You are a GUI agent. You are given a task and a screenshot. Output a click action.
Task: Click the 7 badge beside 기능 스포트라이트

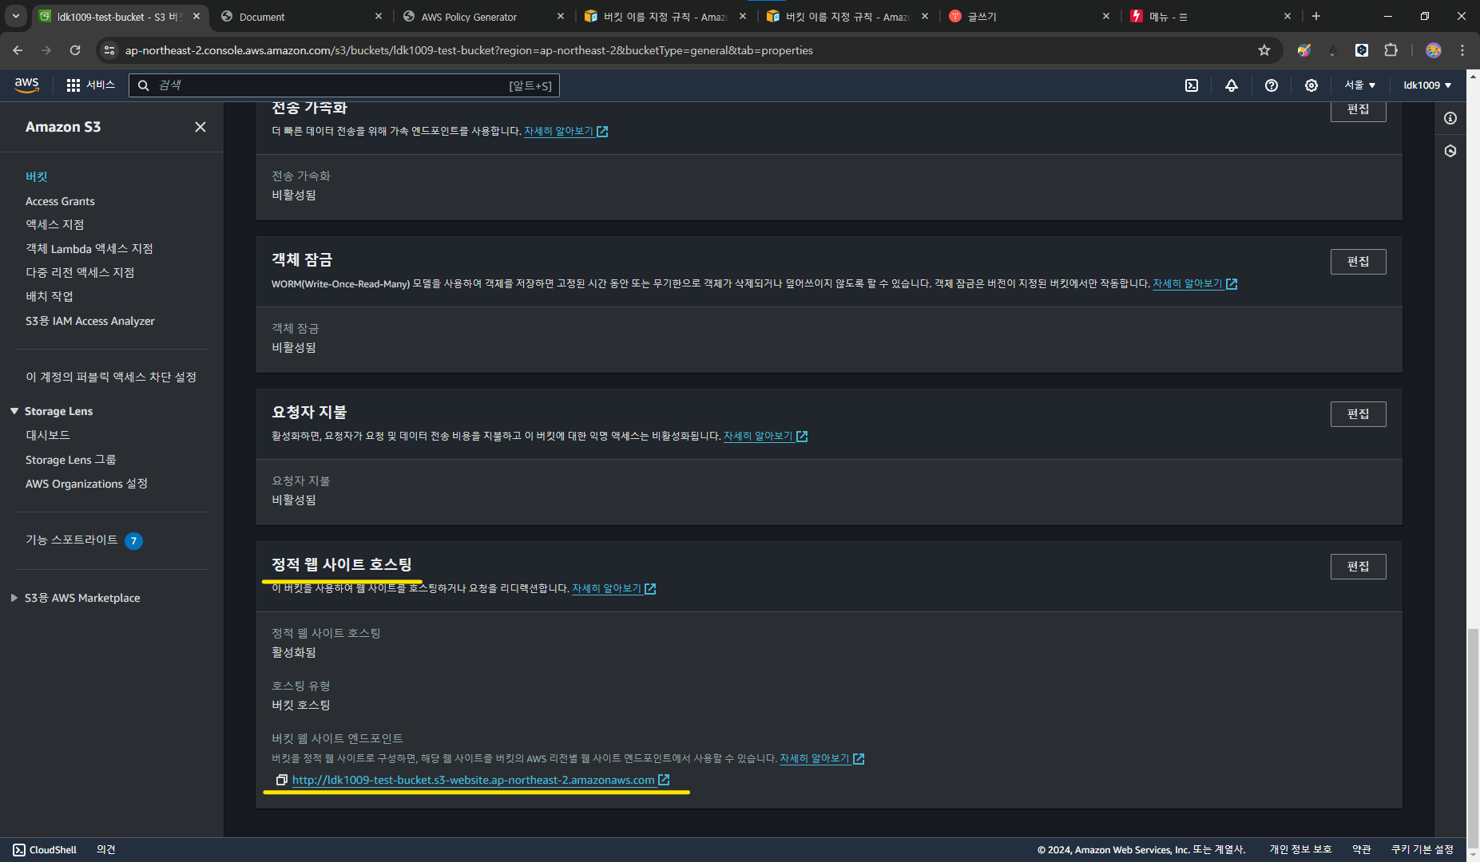[133, 540]
